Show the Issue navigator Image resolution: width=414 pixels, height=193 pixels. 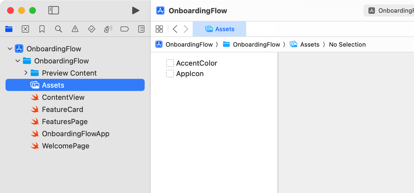[75, 29]
